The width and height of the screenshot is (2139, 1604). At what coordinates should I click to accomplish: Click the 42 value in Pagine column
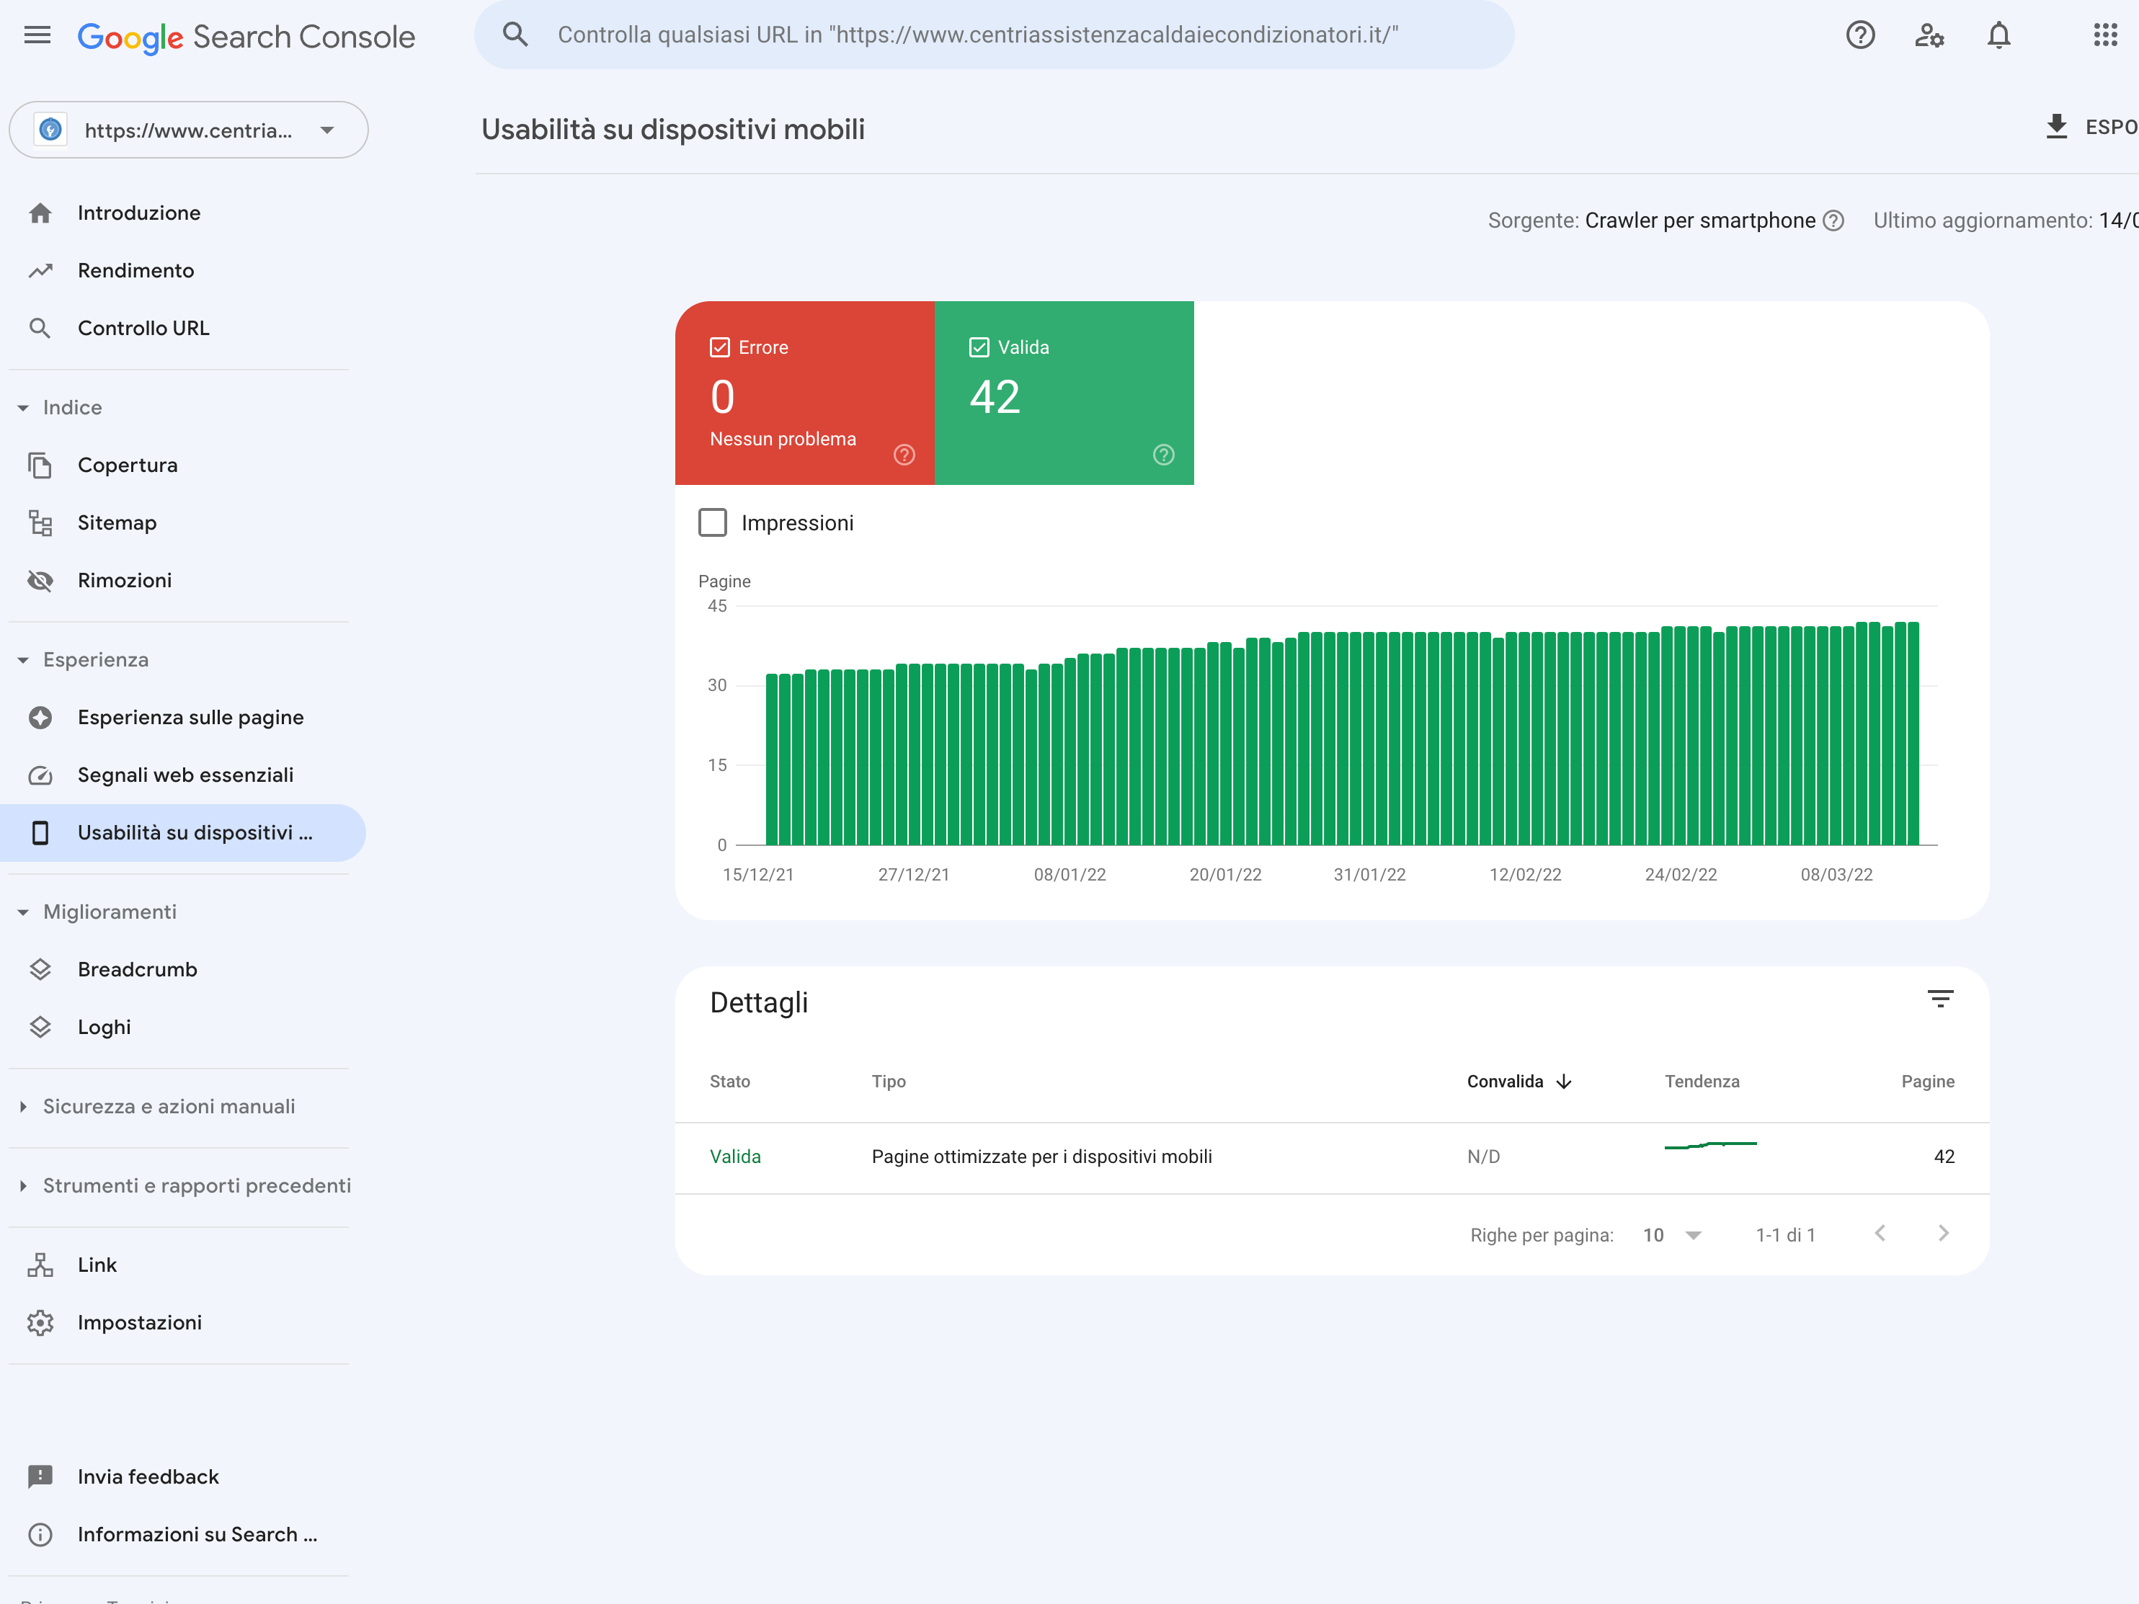1944,1157
